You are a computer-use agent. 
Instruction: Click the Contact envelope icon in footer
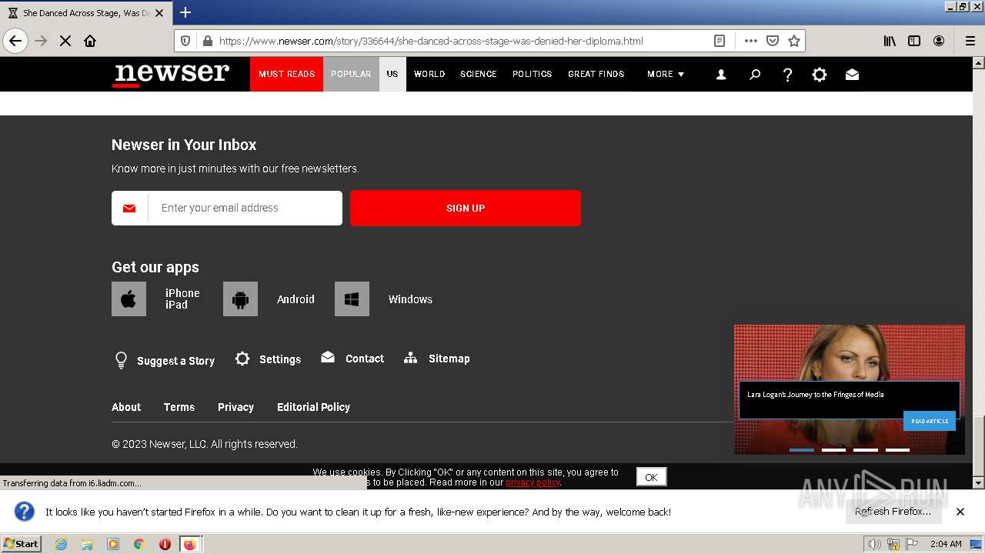click(x=328, y=357)
